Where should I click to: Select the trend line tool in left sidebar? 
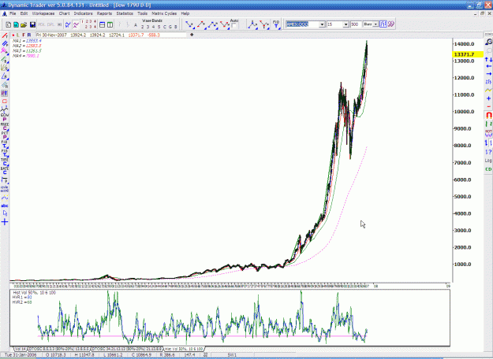(5, 35)
